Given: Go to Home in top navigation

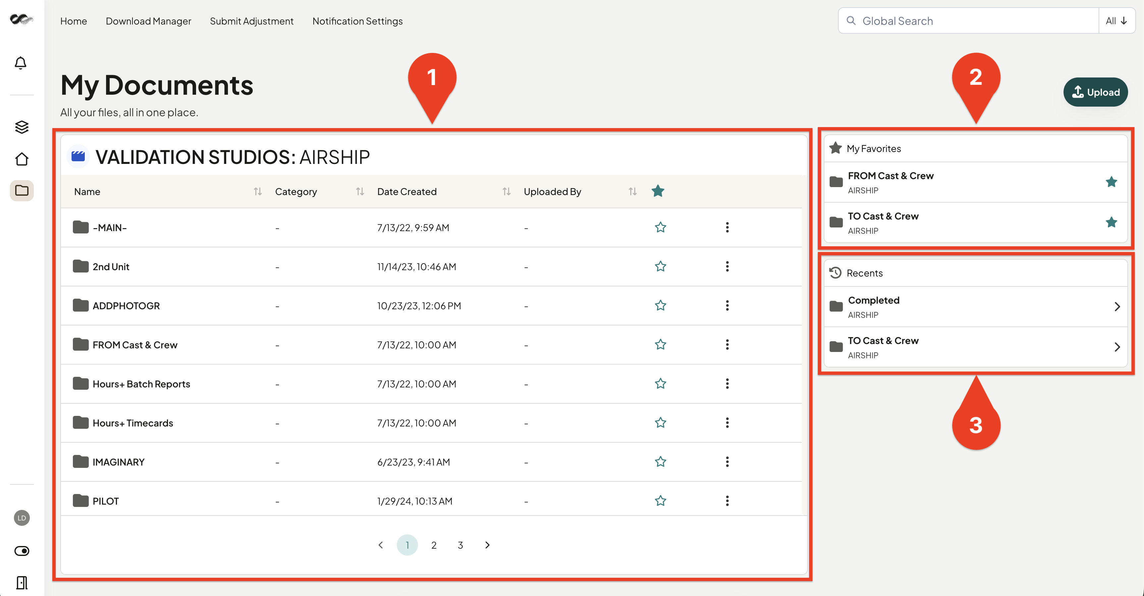Looking at the screenshot, I should pos(74,21).
